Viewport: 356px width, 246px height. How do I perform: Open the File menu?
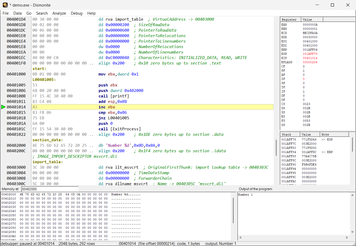pyautogui.click(x=6, y=13)
